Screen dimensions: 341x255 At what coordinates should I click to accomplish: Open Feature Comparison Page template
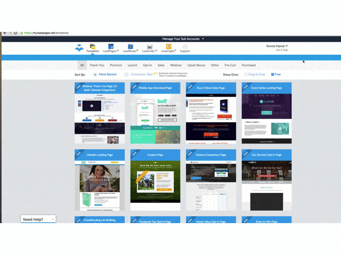click(x=211, y=180)
